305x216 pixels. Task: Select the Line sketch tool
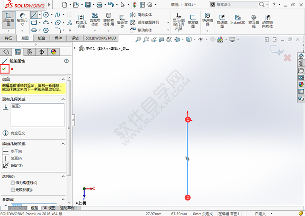[x=34, y=15]
